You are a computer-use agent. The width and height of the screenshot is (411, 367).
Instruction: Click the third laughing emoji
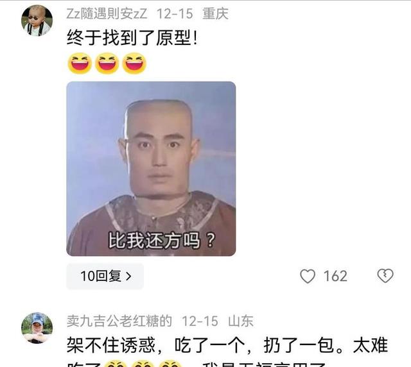coord(134,63)
